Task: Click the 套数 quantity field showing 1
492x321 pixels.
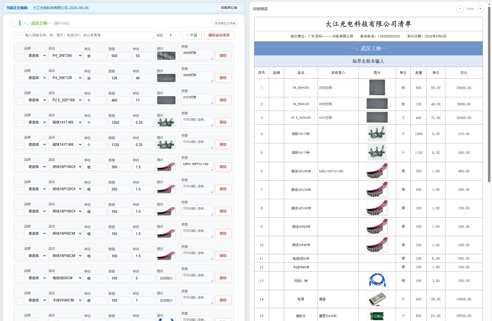Action: click(172, 35)
